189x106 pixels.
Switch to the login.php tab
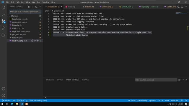click(x=149, y=7)
